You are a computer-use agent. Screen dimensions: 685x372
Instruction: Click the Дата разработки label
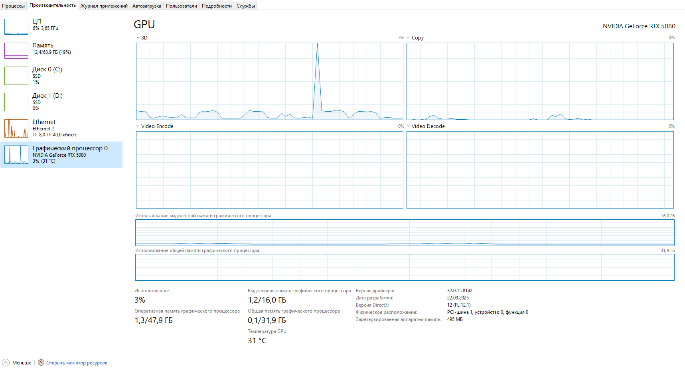(x=375, y=298)
